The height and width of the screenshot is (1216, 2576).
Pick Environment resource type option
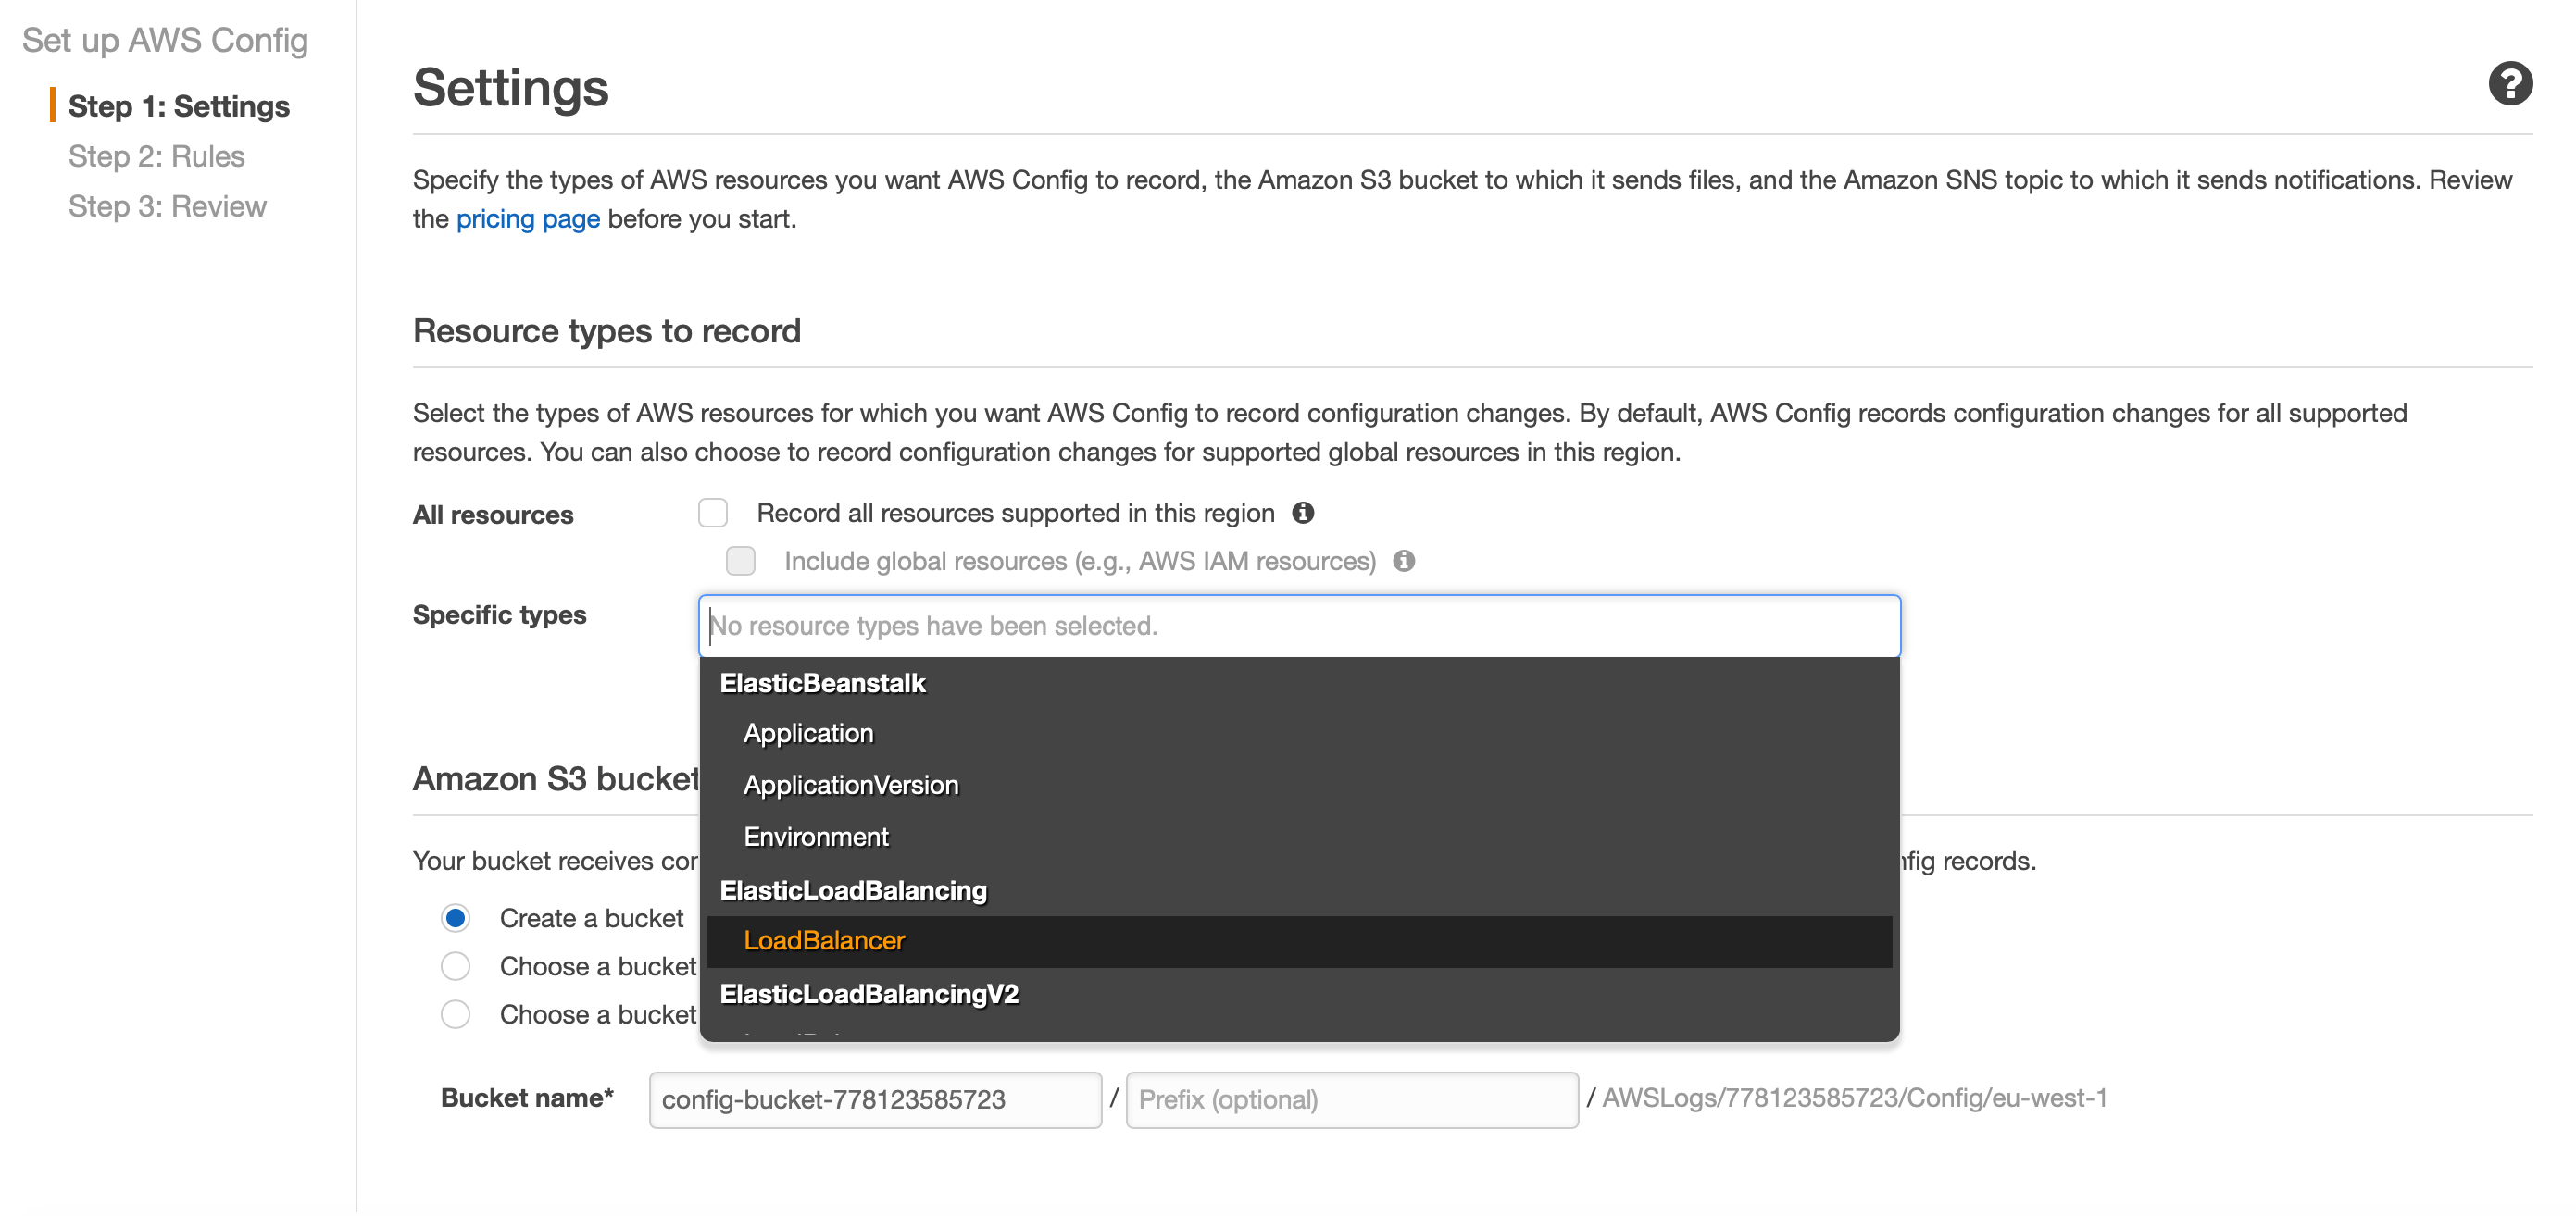coord(815,838)
